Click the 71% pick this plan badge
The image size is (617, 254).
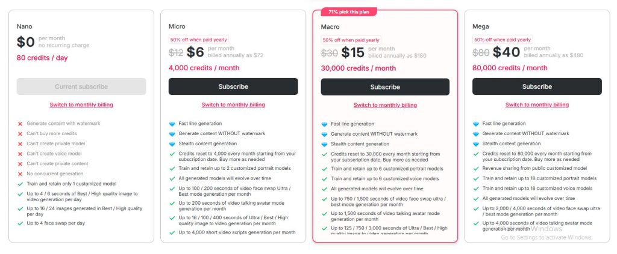click(348, 11)
